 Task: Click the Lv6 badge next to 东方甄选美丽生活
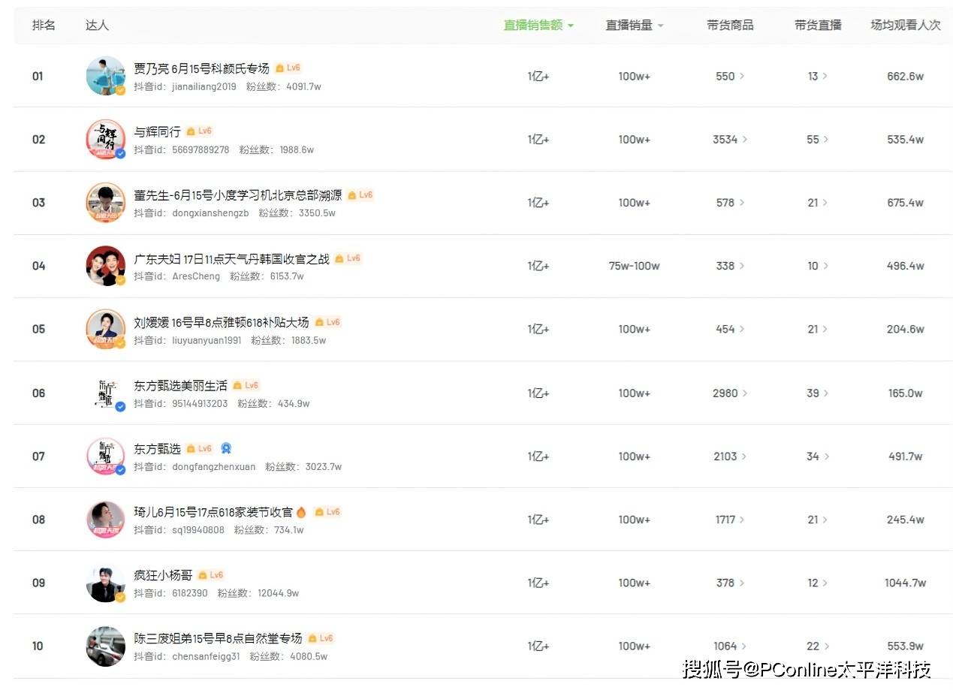click(x=246, y=385)
